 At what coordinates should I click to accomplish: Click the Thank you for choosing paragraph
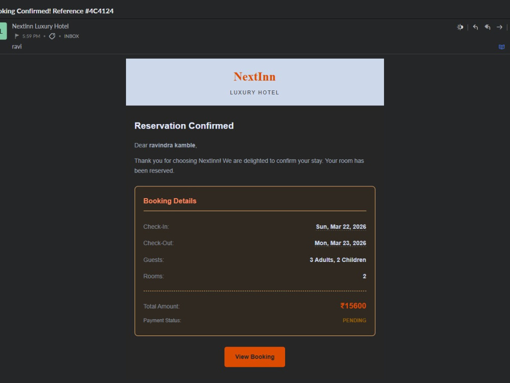click(249, 166)
